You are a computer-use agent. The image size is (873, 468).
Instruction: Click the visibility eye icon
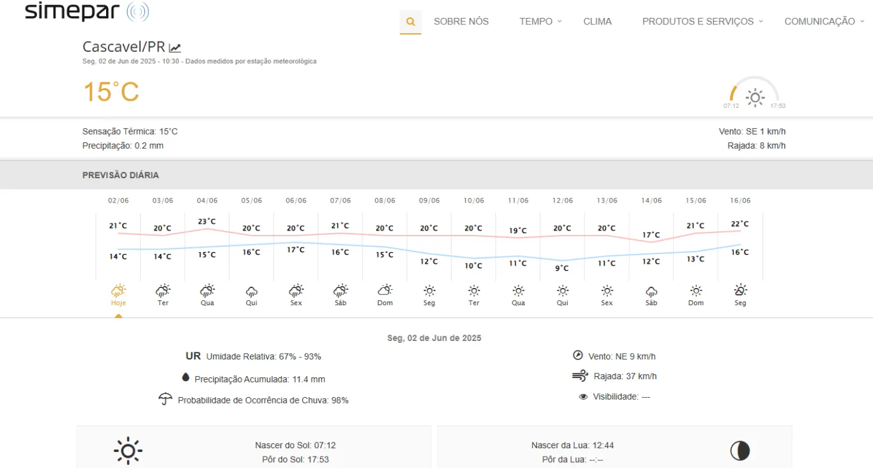[583, 396]
